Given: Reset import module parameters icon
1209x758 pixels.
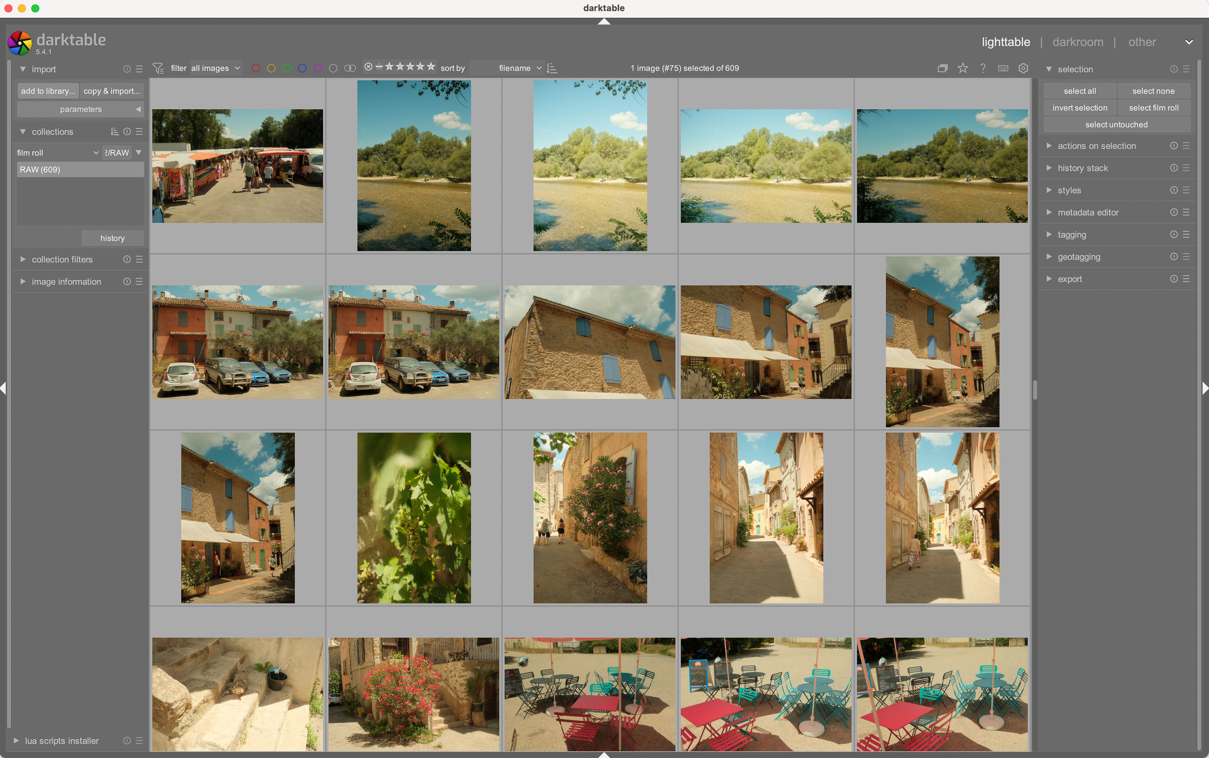Looking at the screenshot, I should [x=127, y=69].
